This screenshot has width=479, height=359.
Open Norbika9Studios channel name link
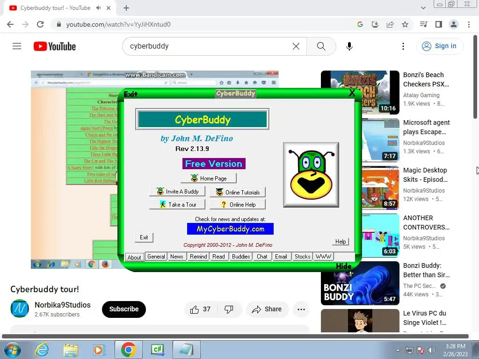(62, 305)
